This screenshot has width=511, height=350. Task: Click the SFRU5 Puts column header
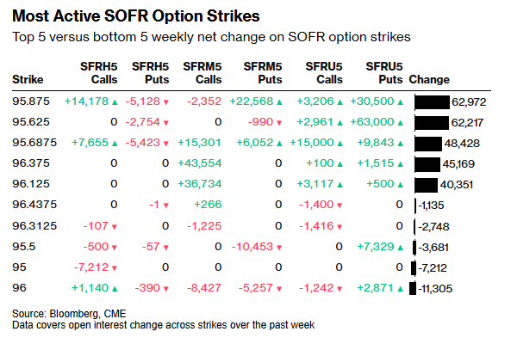tap(384, 73)
